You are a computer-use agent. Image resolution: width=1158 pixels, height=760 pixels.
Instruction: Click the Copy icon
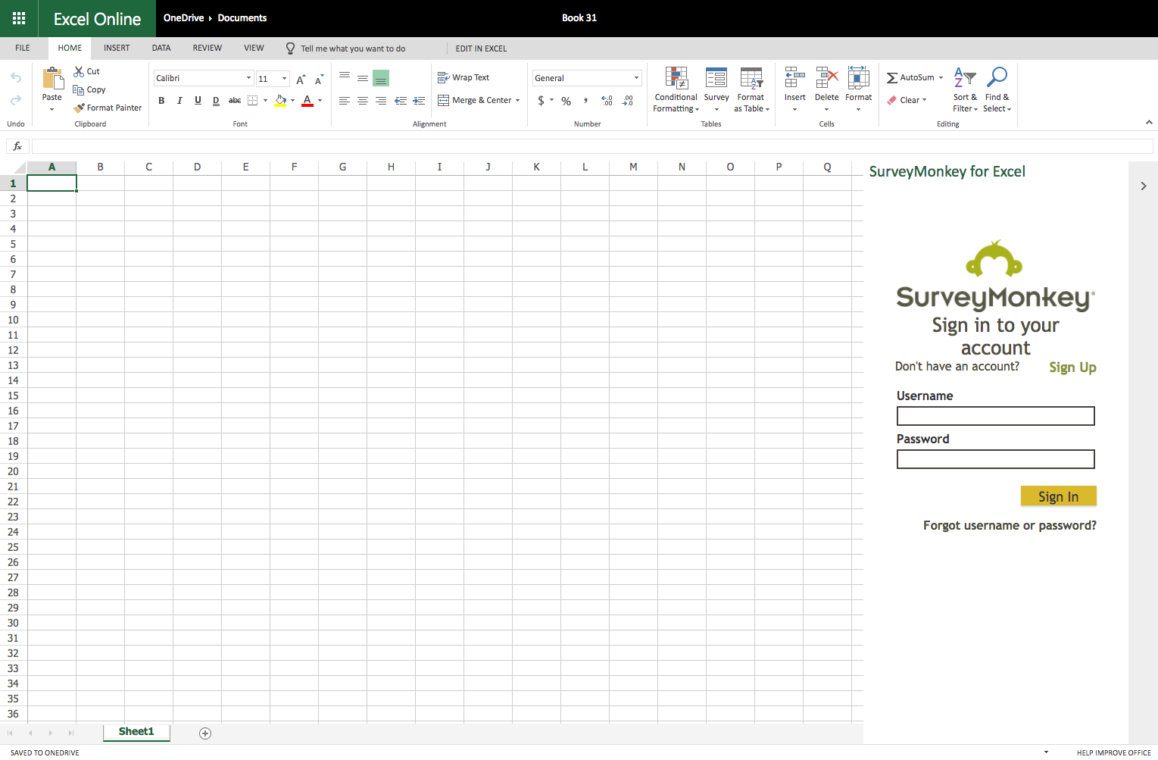click(x=78, y=89)
